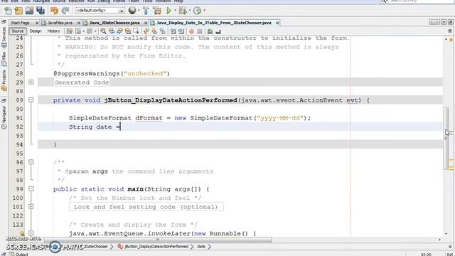Open the JavaFiles.java tab
The width and height of the screenshot is (455, 256).
60,23
